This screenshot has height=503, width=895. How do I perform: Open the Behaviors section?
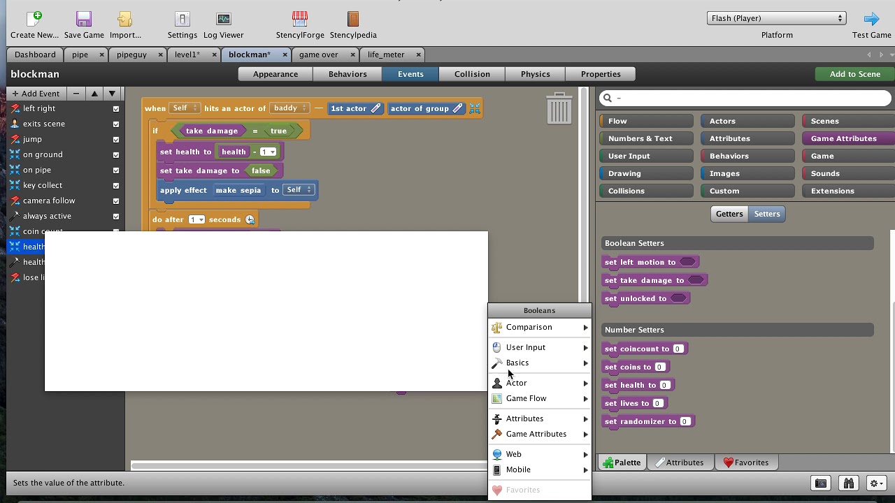[x=348, y=74]
